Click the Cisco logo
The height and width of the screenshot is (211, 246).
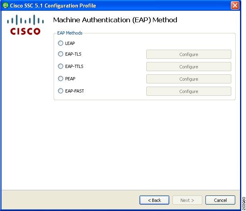[x=25, y=25]
